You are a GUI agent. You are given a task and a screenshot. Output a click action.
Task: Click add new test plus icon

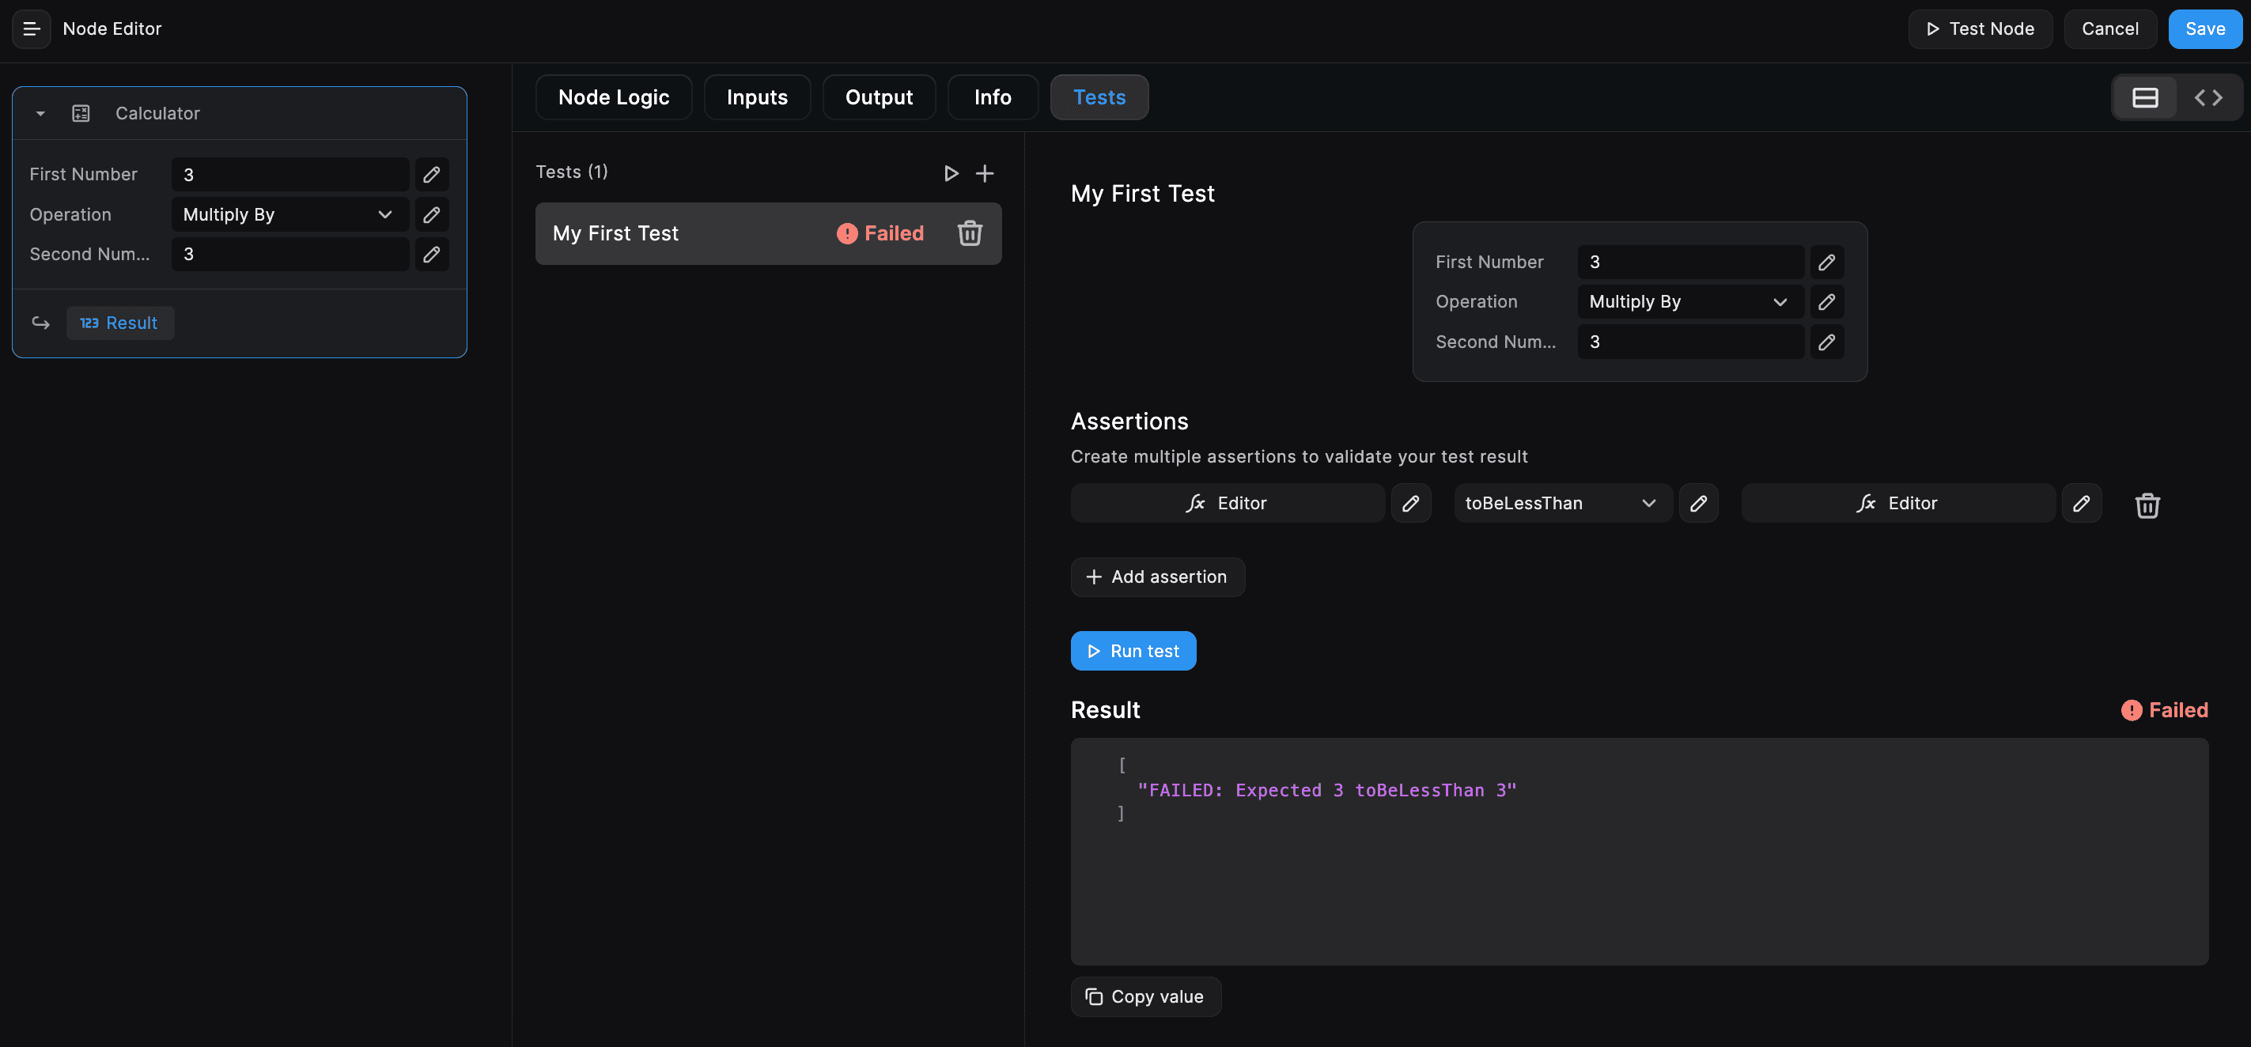pos(985,172)
